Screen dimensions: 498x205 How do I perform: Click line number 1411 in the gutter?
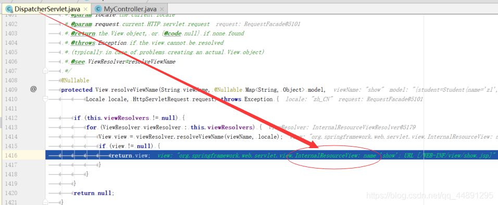(x=11, y=108)
